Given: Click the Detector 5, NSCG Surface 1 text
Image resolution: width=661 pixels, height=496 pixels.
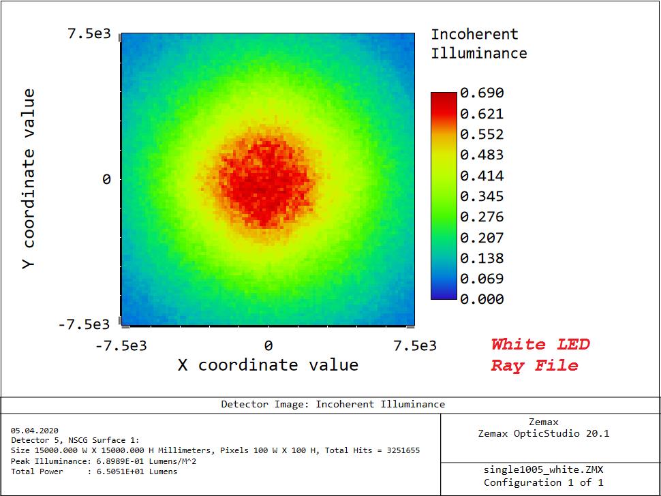Looking at the screenshot, I should tap(75, 440).
